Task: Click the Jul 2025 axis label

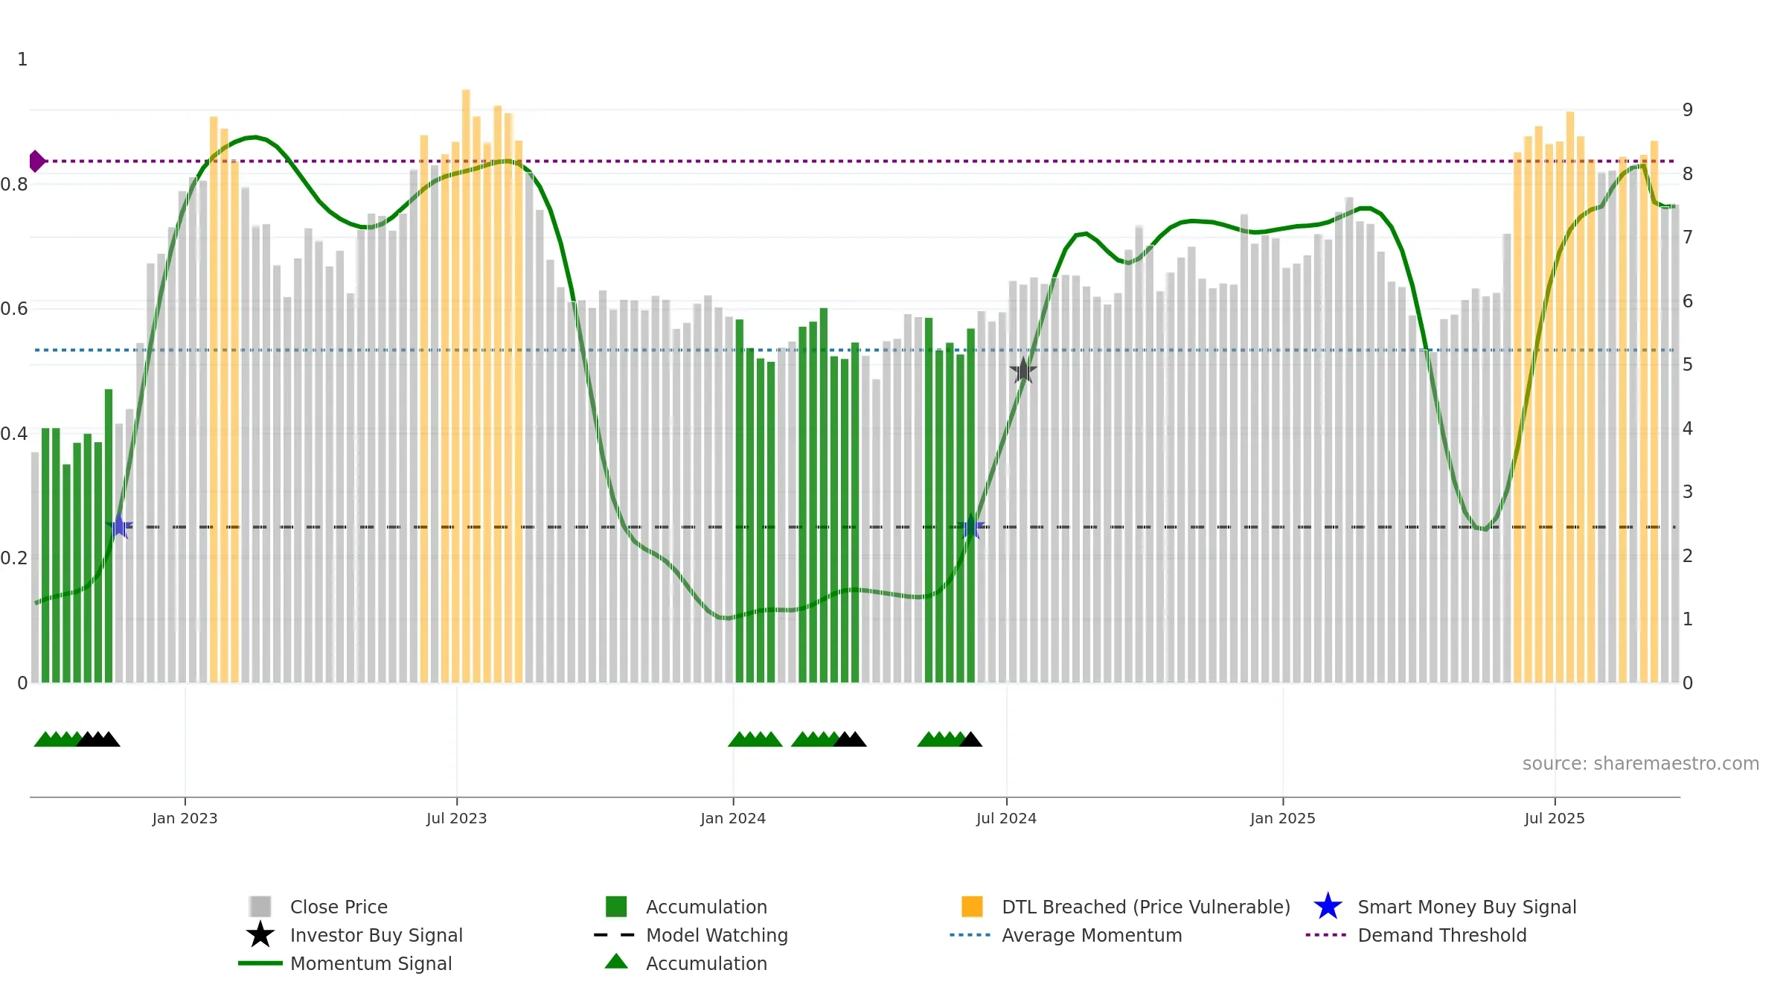Action: pyautogui.click(x=1555, y=819)
